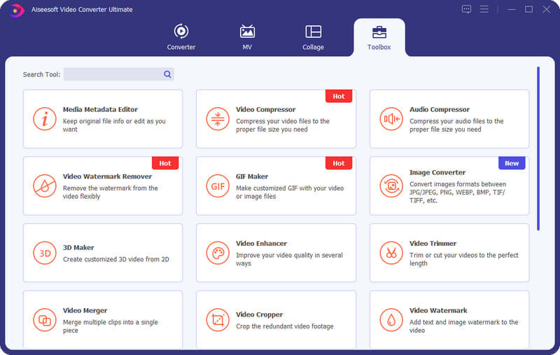Open Video Watermark Remover icon
Viewport: 560px width, 355px height.
[45, 186]
